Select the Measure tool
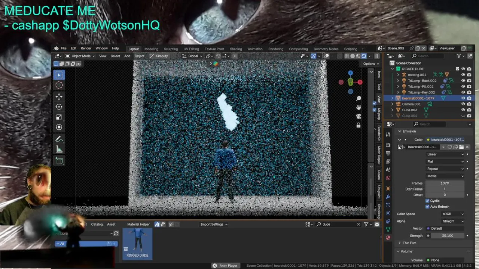Screen dimensions: 479x269 (x=59, y=149)
